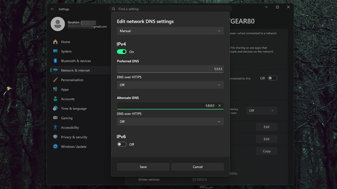The image size is (337, 189).
Task: Click the upper Edit button in background
Action: pos(266,127)
